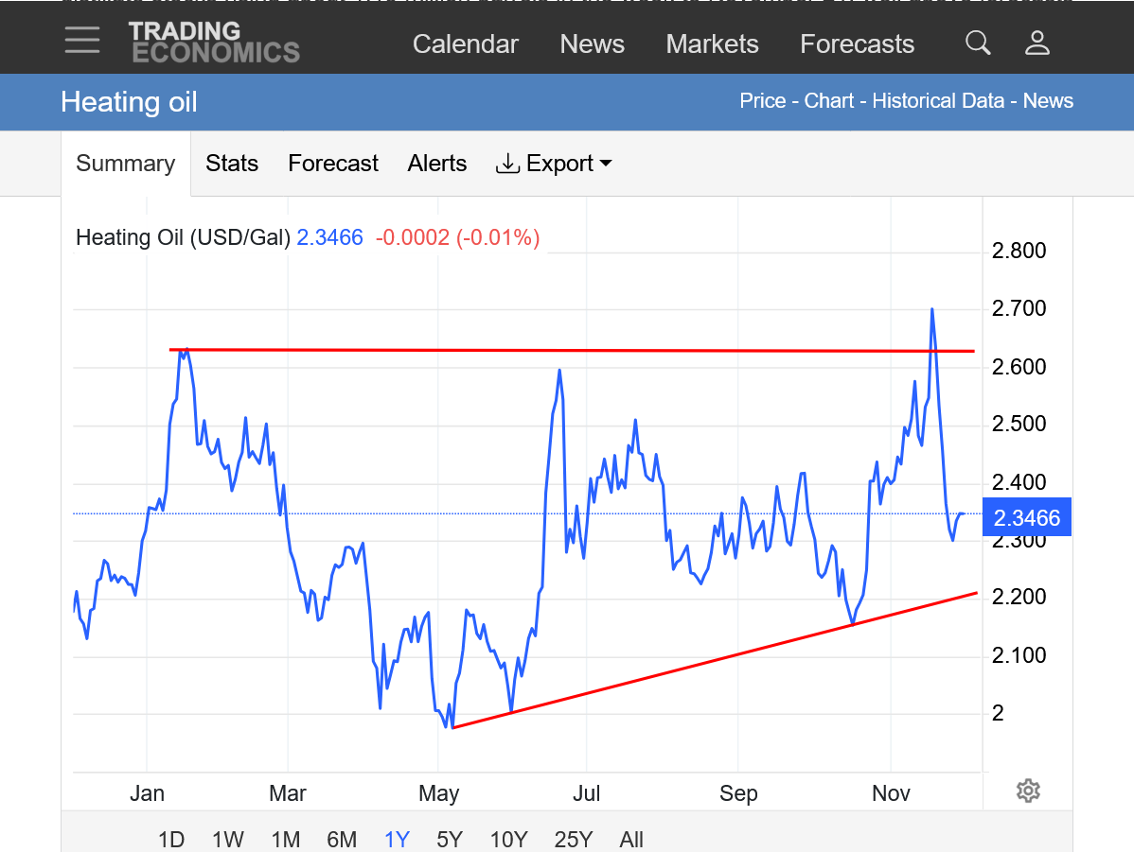This screenshot has height=852, width=1134.
Task: Open the News navigation link
Action: (592, 44)
